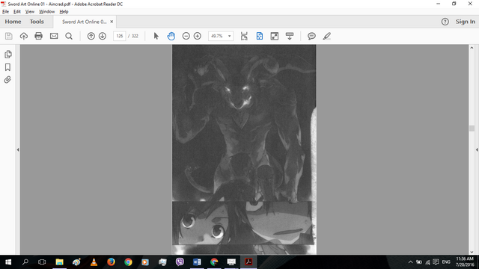Viewport: 479px width, 269px height.
Task: Enable fit width scrolling mode
Action: point(244,36)
